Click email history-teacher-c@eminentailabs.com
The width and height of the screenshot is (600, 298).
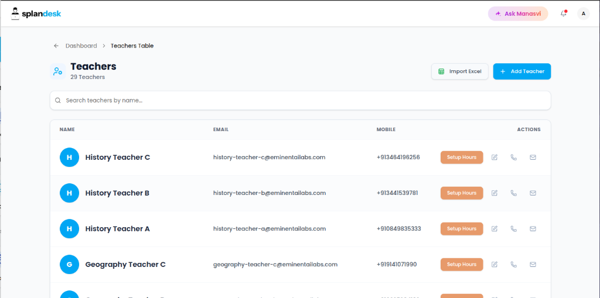[270, 157]
